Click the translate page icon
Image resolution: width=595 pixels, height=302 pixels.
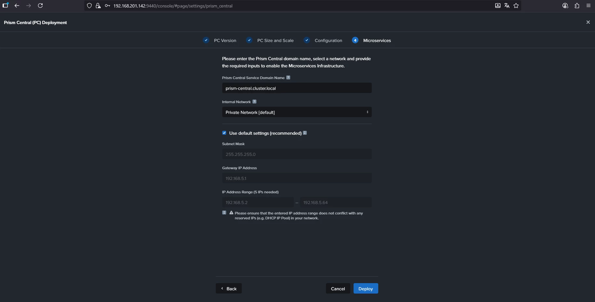(507, 6)
